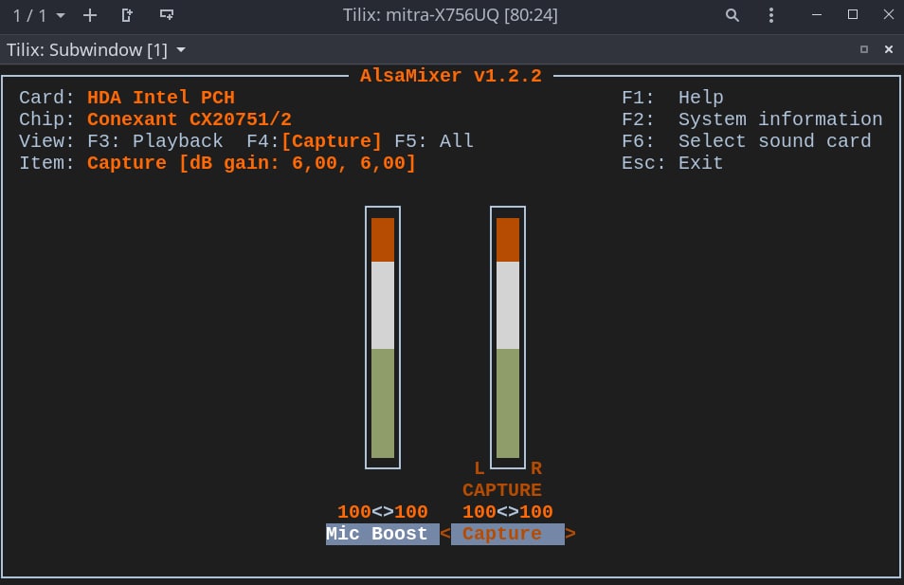Viewport: 904px width, 585px height.
Task: Open the three-dot menu in title bar
Action: point(770,15)
